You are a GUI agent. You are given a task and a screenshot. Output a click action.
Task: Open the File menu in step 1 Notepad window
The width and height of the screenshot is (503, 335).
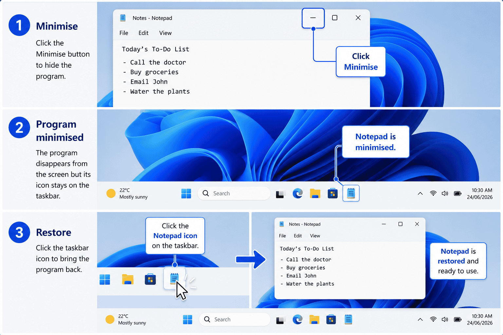[x=124, y=33]
